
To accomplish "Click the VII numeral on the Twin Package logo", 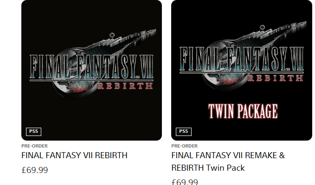I will click(x=297, y=59).
